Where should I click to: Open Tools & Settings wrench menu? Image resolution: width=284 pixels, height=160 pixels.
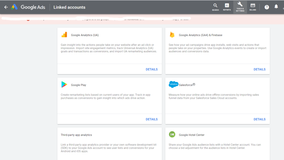click(240, 7)
